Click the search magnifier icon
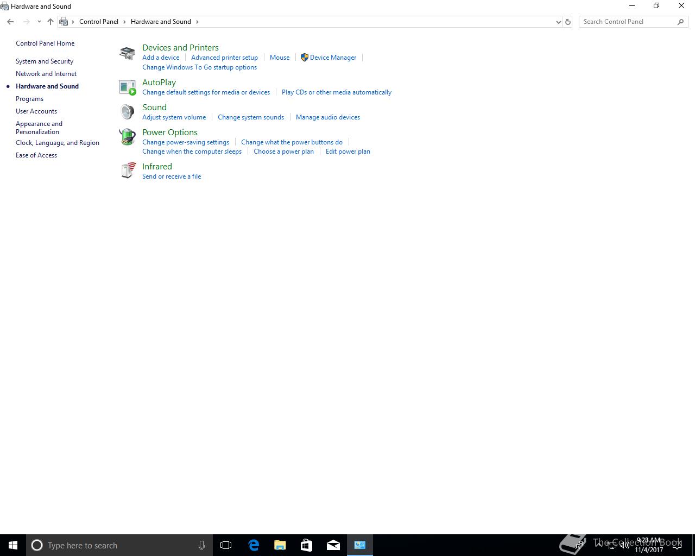Screen dimensions: 695x556 680,22
